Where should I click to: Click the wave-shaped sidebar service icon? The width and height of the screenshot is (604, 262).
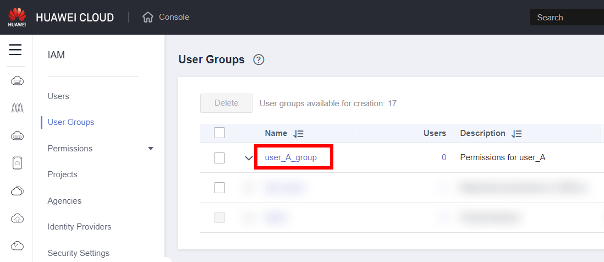[x=17, y=108]
